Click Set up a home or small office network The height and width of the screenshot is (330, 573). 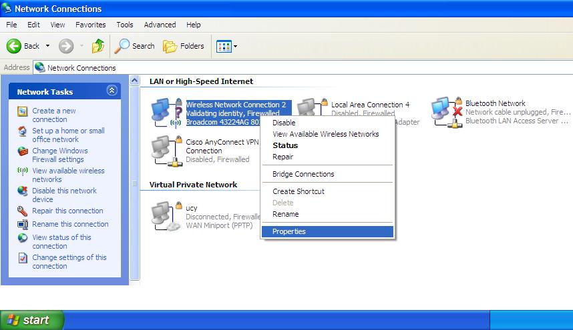[x=68, y=135]
